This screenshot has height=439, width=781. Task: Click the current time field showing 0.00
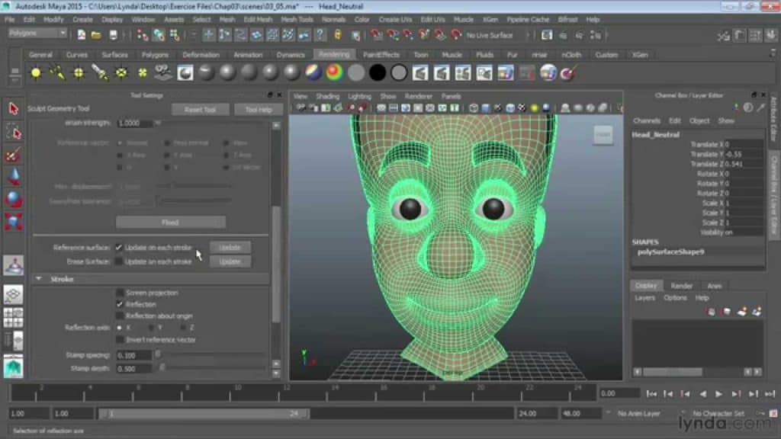click(x=619, y=393)
